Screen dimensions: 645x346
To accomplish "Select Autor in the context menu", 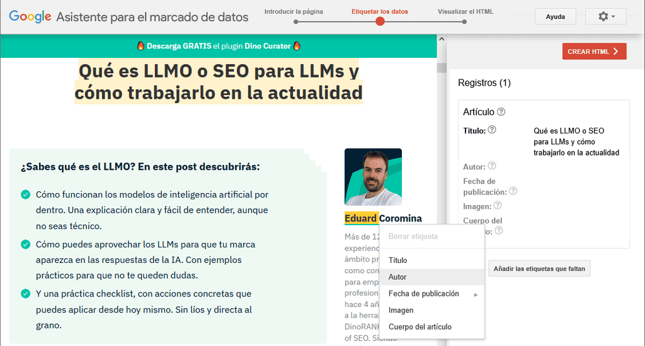I will [397, 277].
